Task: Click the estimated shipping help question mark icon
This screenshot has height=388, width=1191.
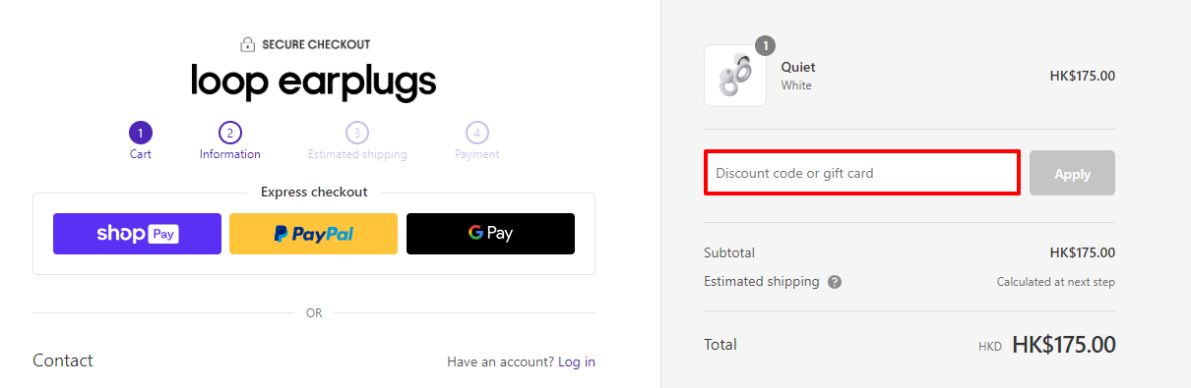Action: [835, 282]
